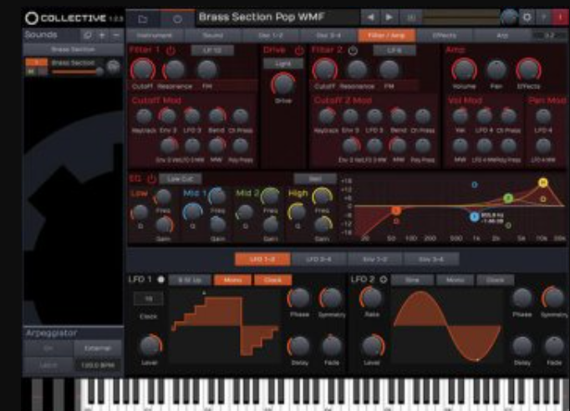This screenshot has height=411, width=570.
Task: Add a new sound with plus icon
Action: (x=102, y=35)
